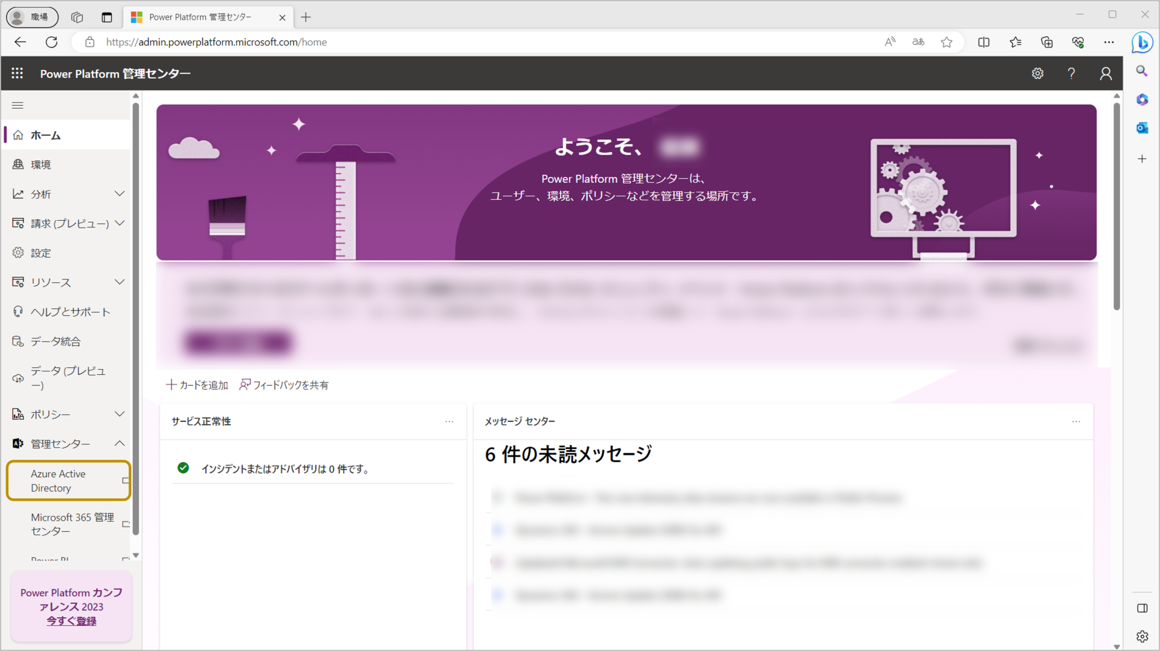Open 環境 in the sidebar

point(66,164)
